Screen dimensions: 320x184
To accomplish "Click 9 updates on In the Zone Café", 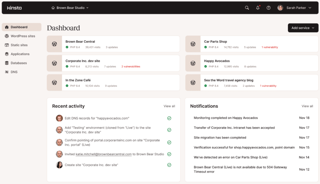I will point(111,86).
